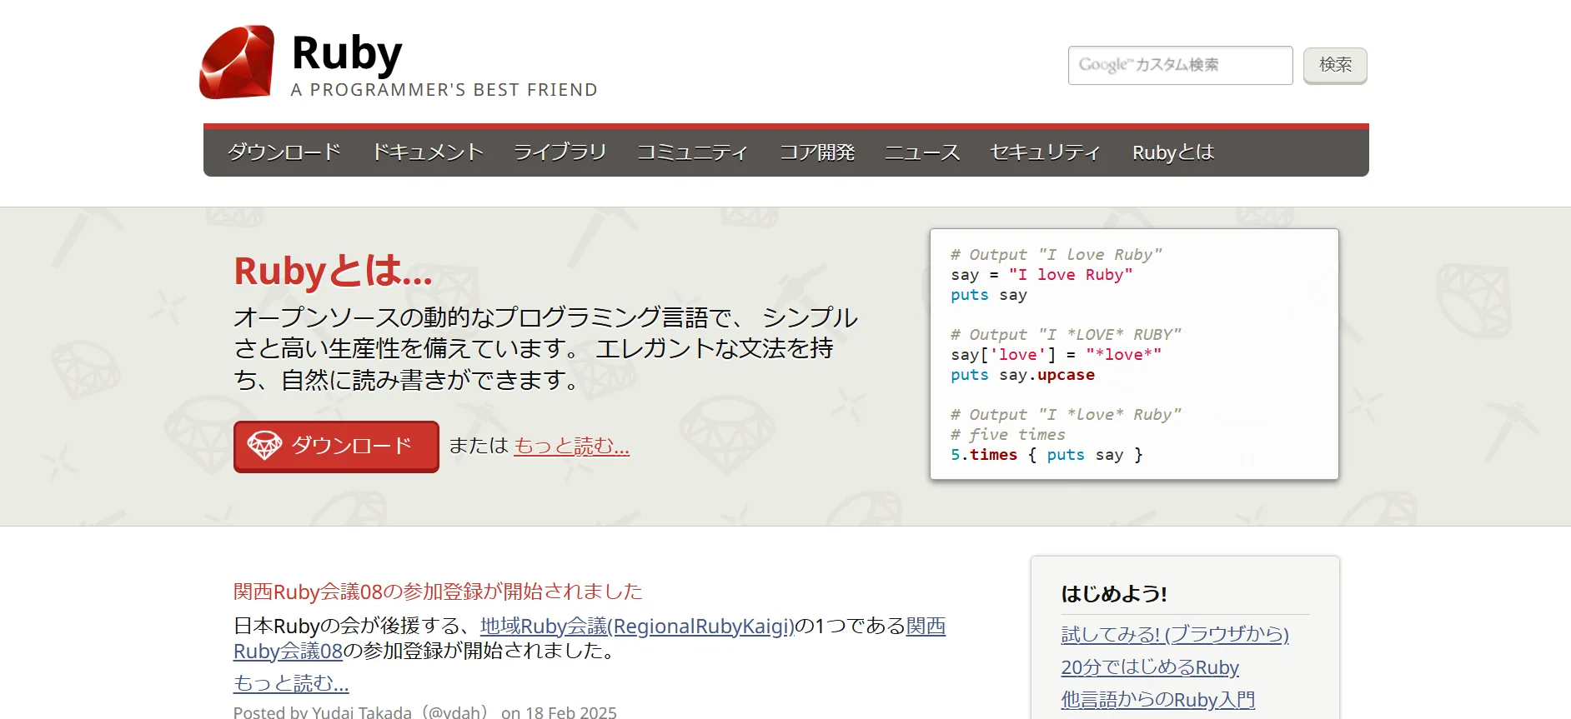1571x719 pixels.
Task: Click the code line 'puts say.upcase'
Action: point(1022,375)
